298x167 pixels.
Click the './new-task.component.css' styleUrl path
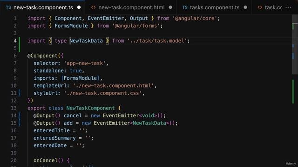(x=103, y=93)
